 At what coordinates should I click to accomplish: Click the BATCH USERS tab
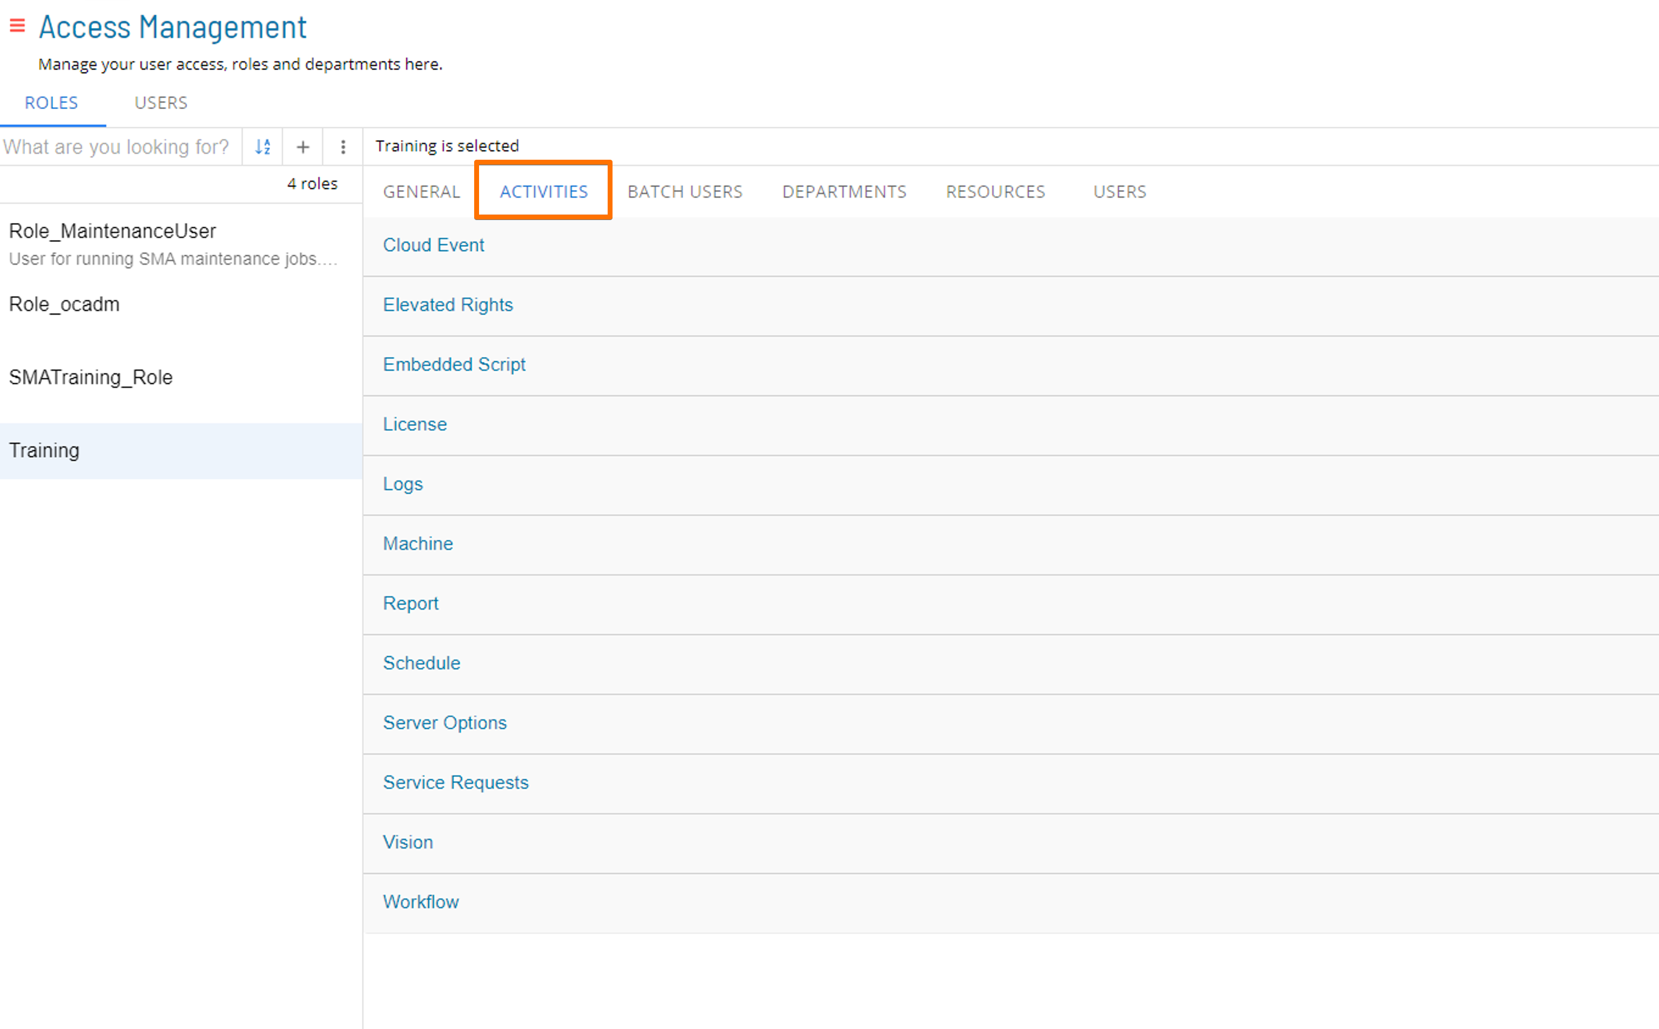point(685,191)
